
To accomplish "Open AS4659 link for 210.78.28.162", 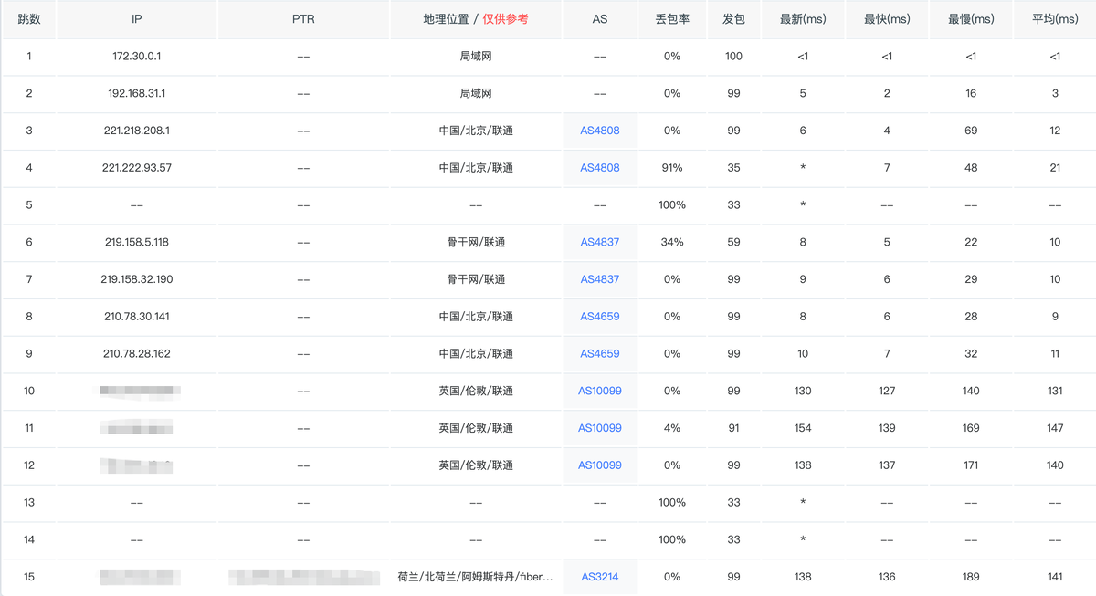I will click(600, 353).
